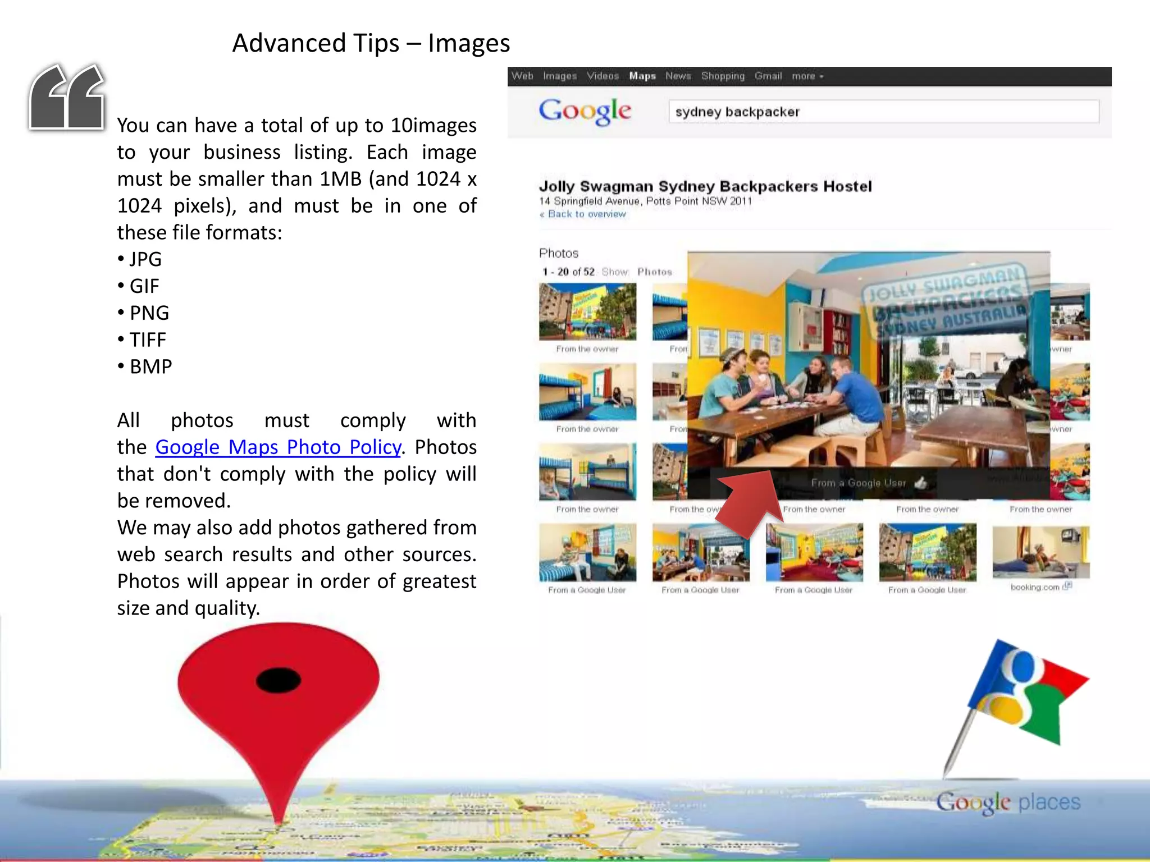Open the first hostel exterior photo thumbnail
Screen dimensions: 1150x862
[587, 311]
